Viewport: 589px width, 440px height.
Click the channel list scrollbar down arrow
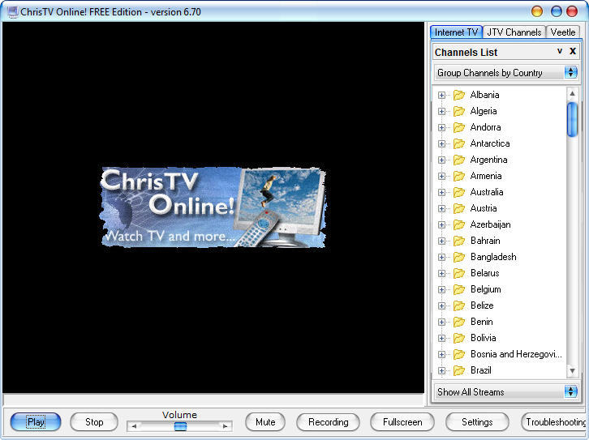click(572, 371)
